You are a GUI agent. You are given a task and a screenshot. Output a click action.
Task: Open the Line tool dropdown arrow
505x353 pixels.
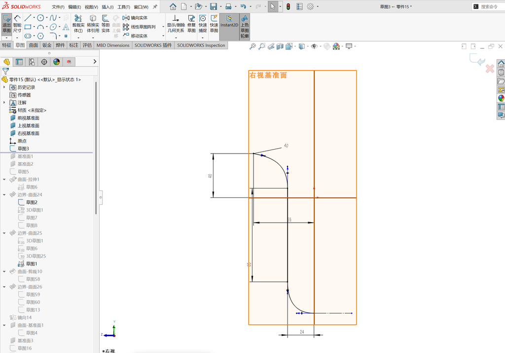(34, 18)
